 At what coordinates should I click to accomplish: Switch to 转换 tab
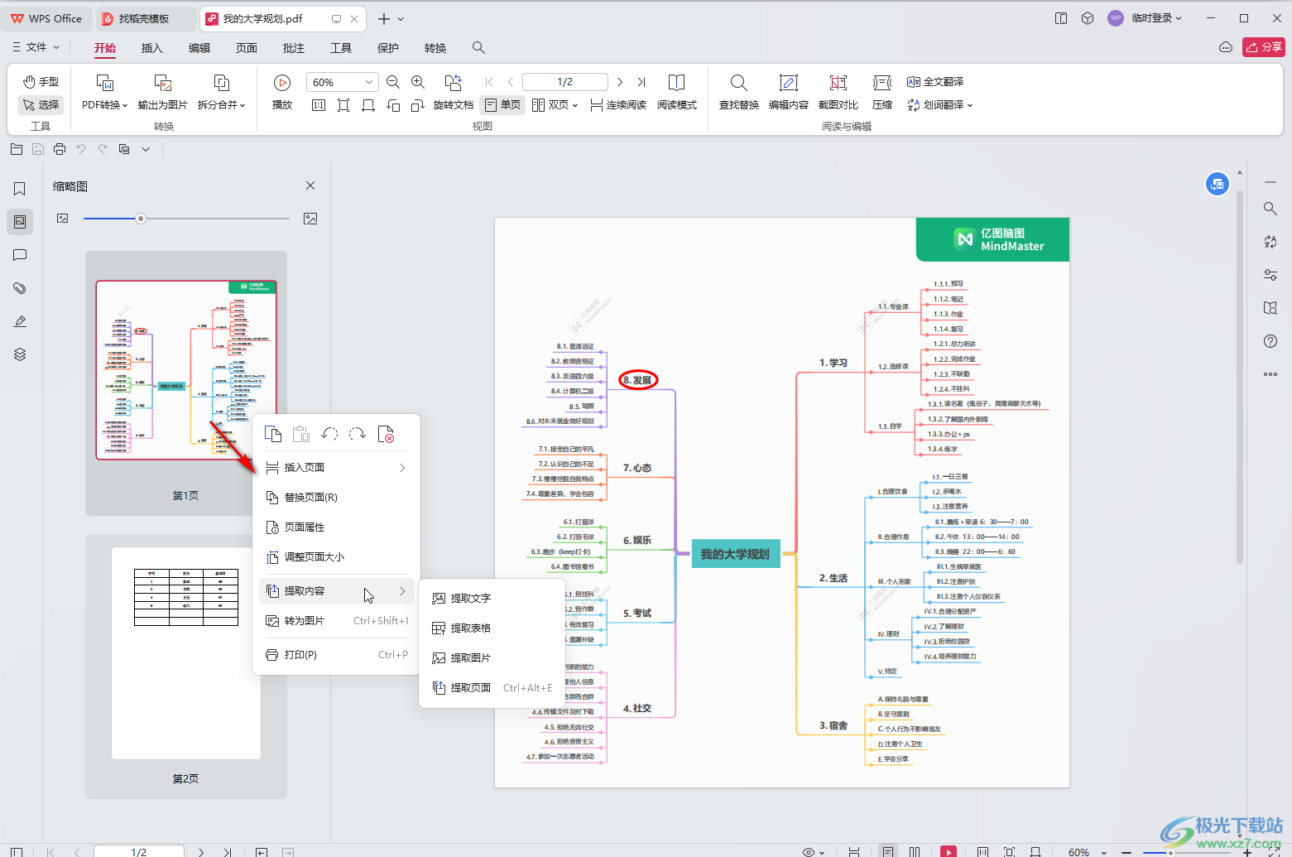(x=435, y=48)
